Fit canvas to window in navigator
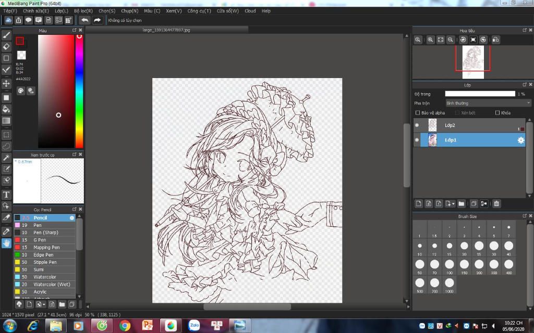The height and width of the screenshot is (333, 534). click(440, 40)
